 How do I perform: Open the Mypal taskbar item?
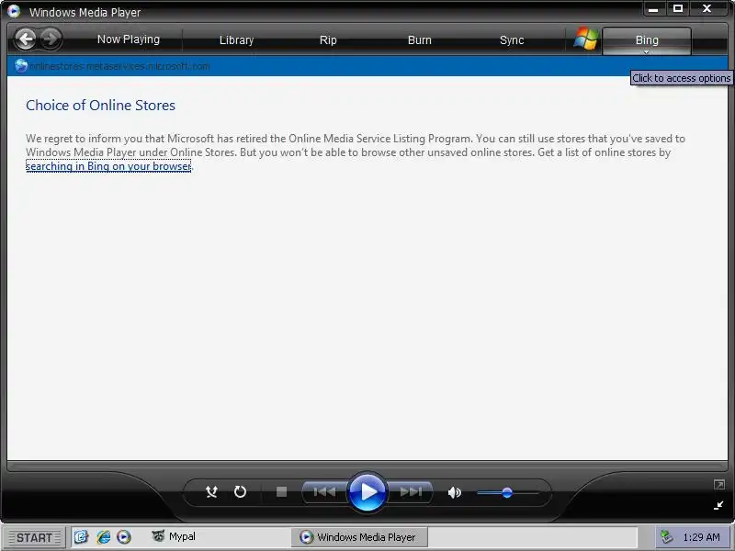[x=174, y=536]
